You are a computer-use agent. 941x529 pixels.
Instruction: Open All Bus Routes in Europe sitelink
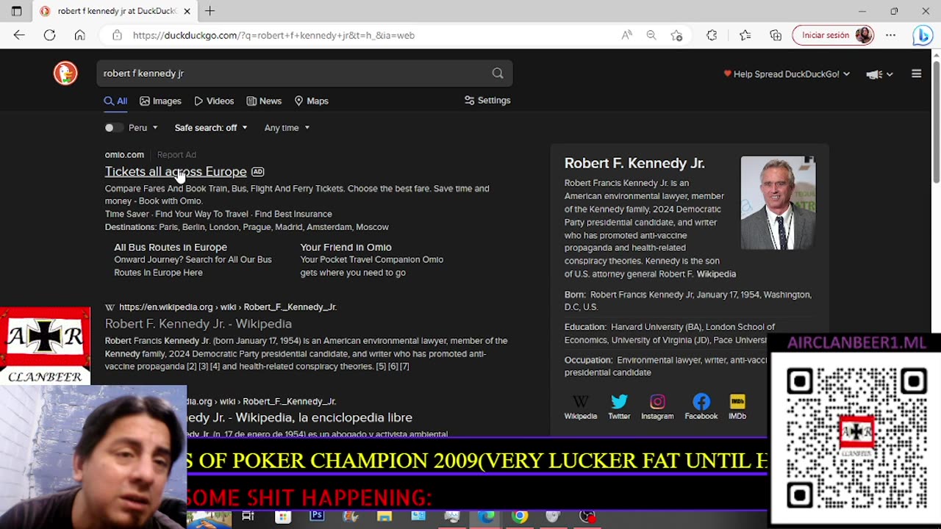[171, 248]
